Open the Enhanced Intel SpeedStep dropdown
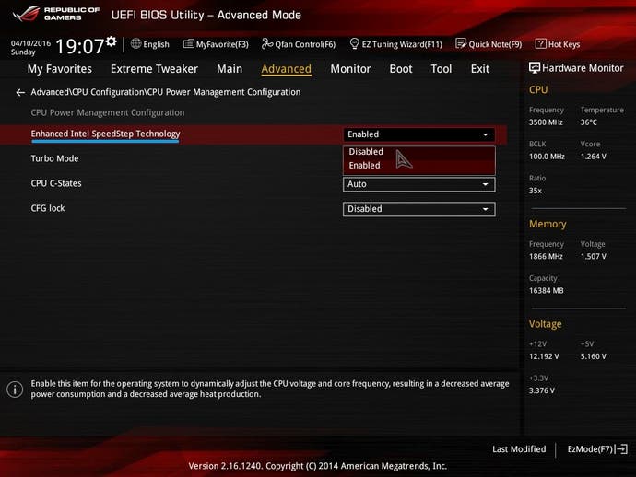 419,134
